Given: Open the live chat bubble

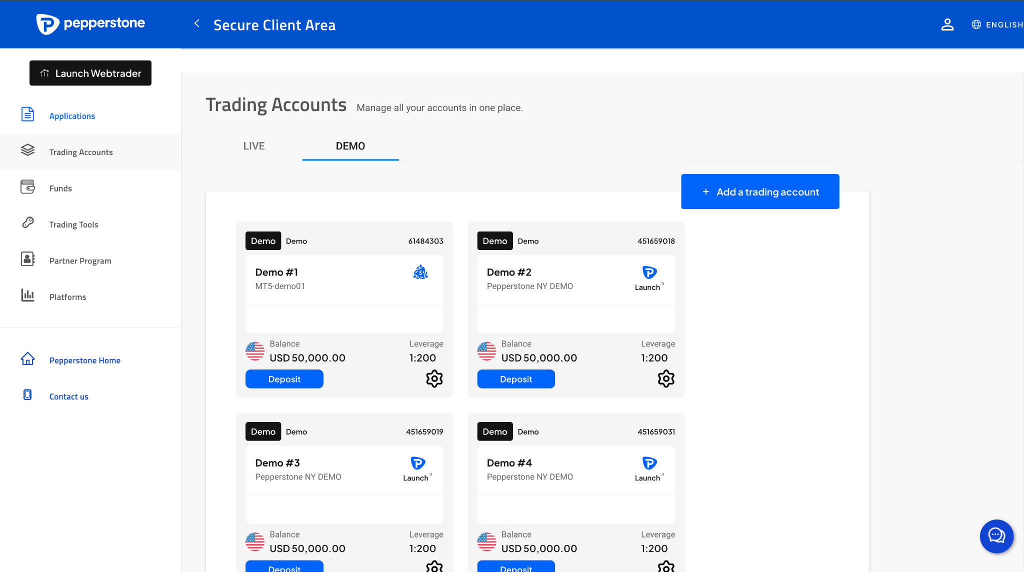Looking at the screenshot, I should click(996, 536).
